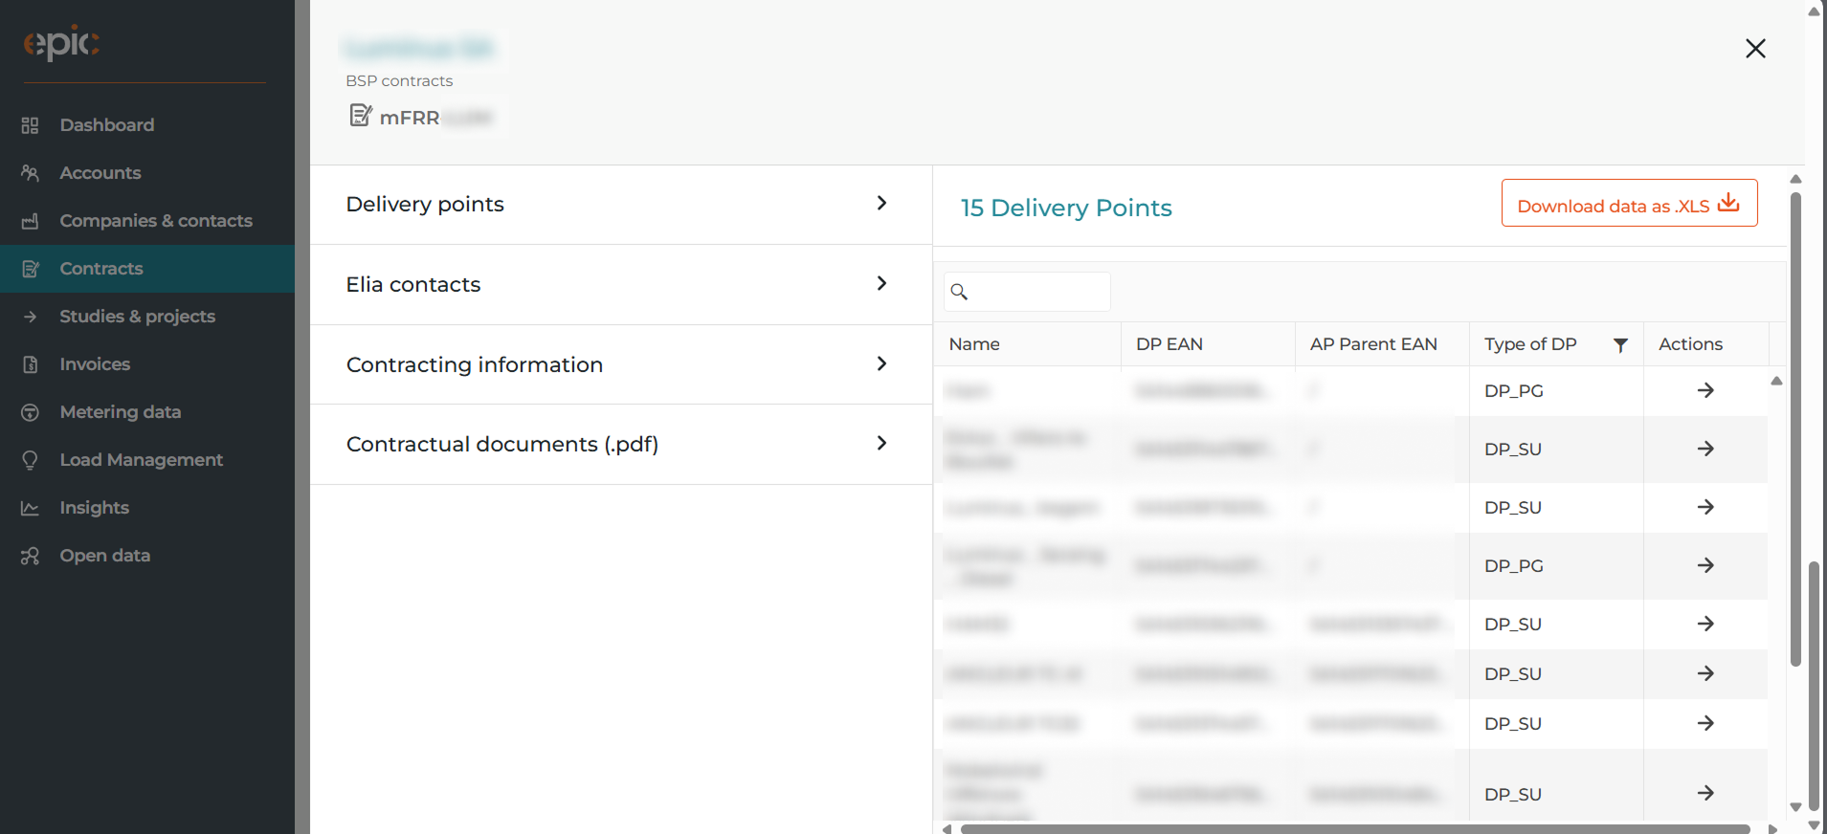
Task: Open the Accounts section
Action: click(100, 173)
